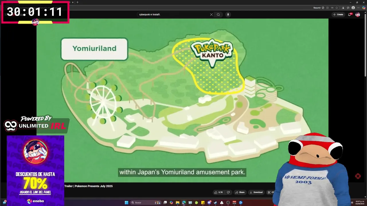367x206 pixels.
Task: Open Steam in taskbar
Action: pos(215,203)
